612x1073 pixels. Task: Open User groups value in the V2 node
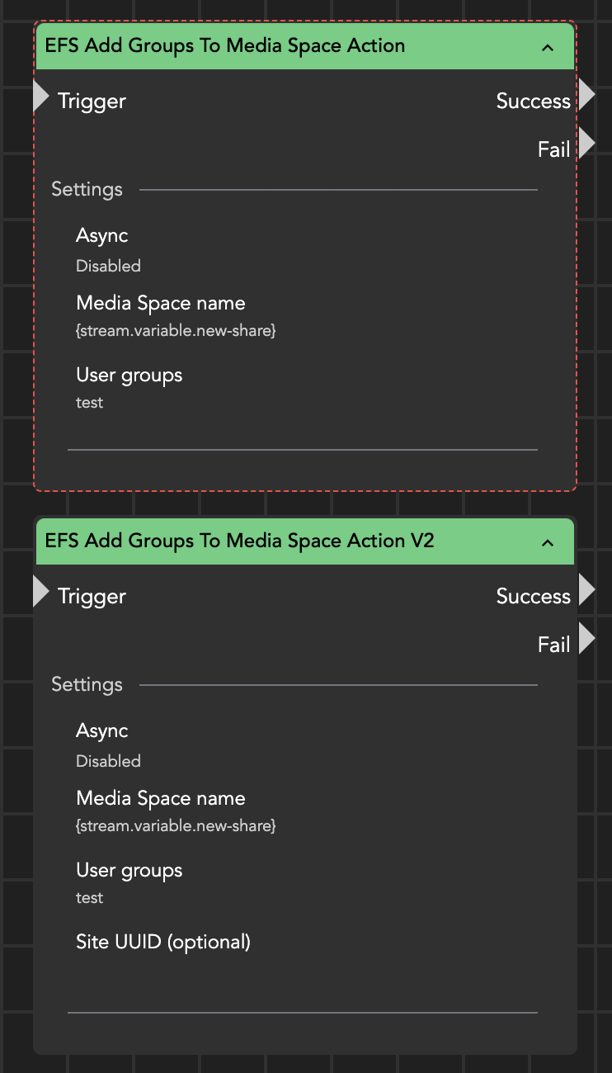pyautogui.click(x=90, y=898)
